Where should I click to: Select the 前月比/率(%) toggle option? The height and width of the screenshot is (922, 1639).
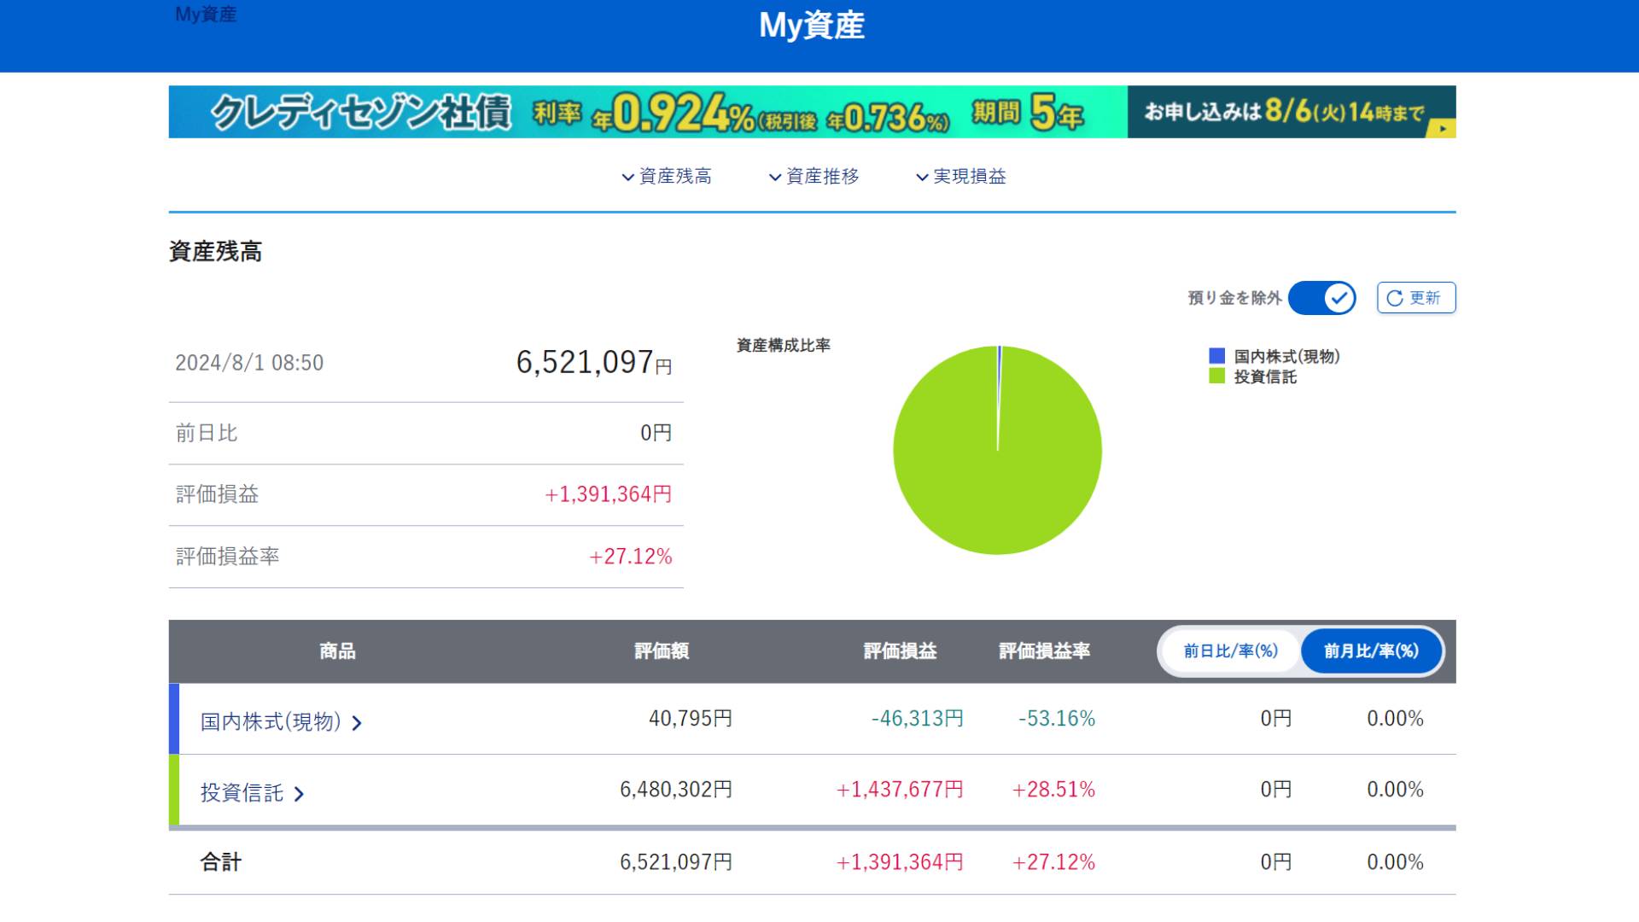tap(1371, 651)
